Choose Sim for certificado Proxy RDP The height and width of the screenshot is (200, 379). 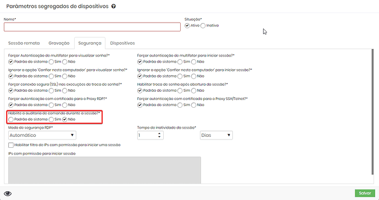(51, 105)
